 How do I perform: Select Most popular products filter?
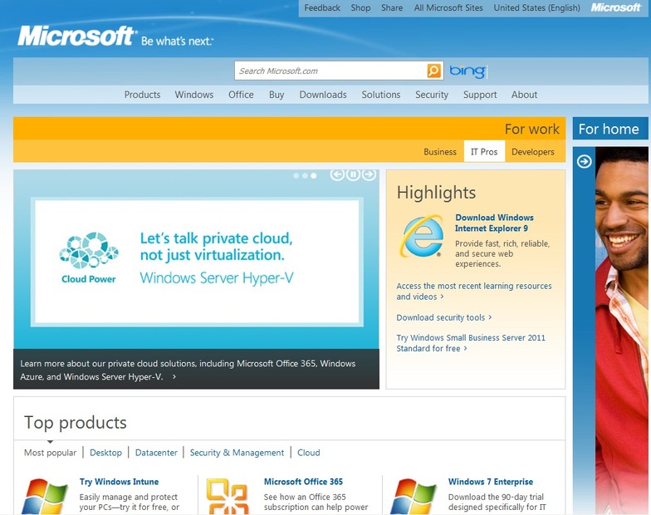pos(50,452)
